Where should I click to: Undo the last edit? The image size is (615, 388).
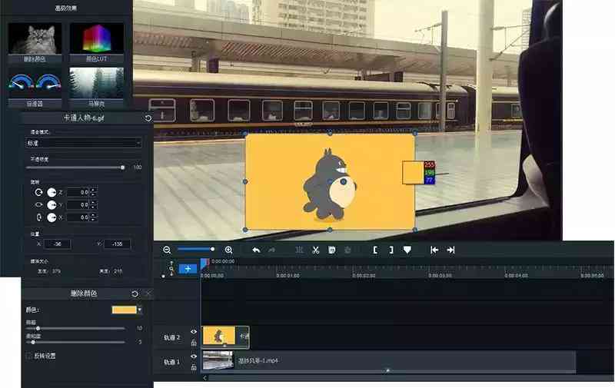256,250
